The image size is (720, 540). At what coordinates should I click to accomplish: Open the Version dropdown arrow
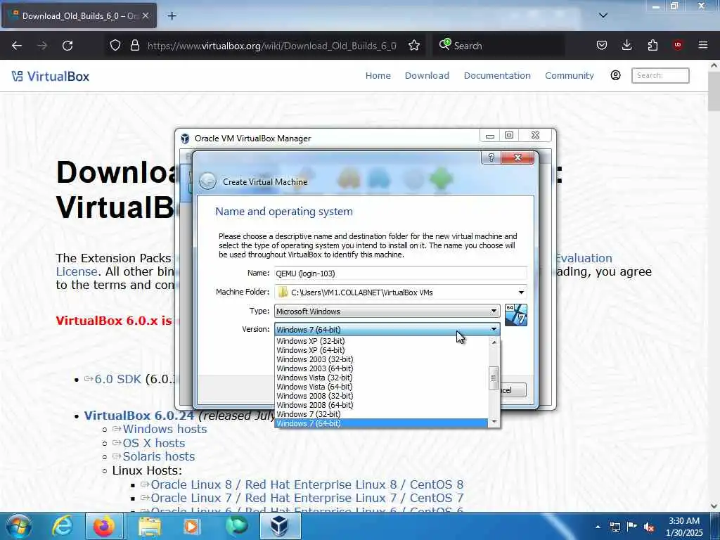pos(494,329)
